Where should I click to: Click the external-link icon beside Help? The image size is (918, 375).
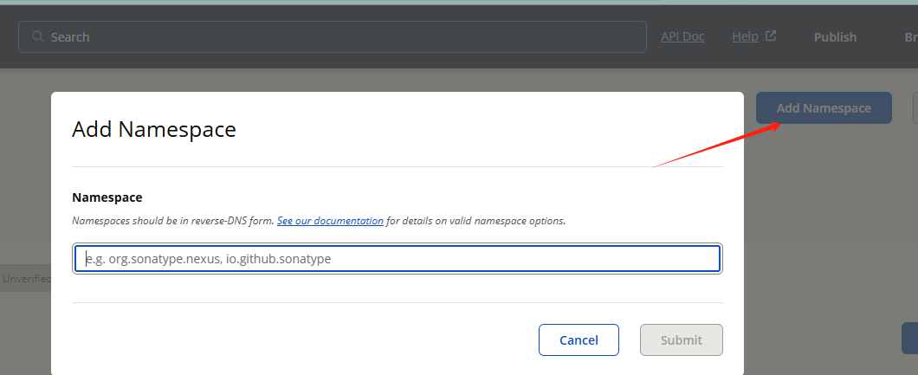771,36
